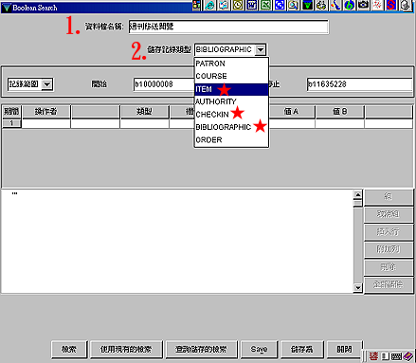Click the scroll up arrow of text area
Viewport: 416px width, 363px height.
point(357,194)
